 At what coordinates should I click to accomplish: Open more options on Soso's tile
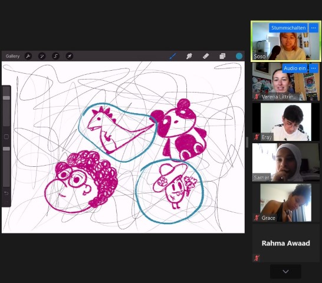(x=313, y=28)
